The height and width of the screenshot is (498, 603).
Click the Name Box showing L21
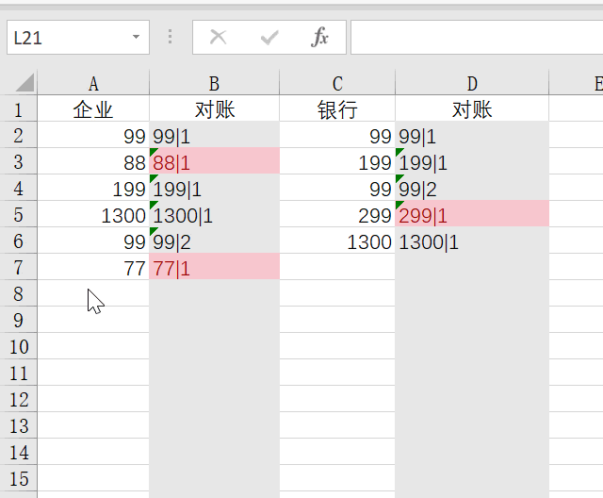78,38
